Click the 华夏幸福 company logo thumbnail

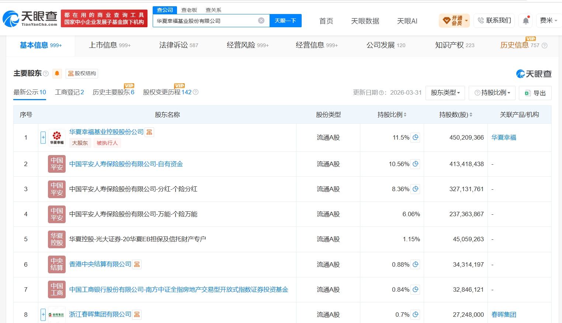pos(57,137)
